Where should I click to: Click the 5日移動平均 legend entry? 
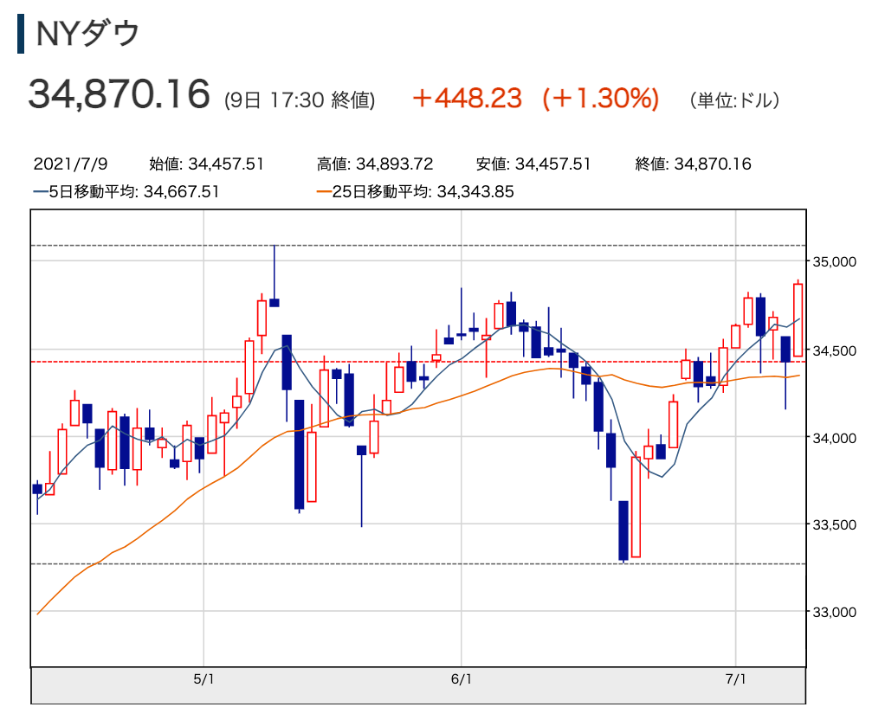[126, 192]
